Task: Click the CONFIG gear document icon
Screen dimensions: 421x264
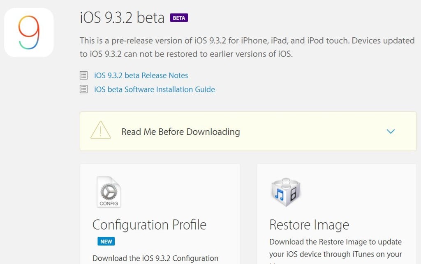Action: coord(108,191)
